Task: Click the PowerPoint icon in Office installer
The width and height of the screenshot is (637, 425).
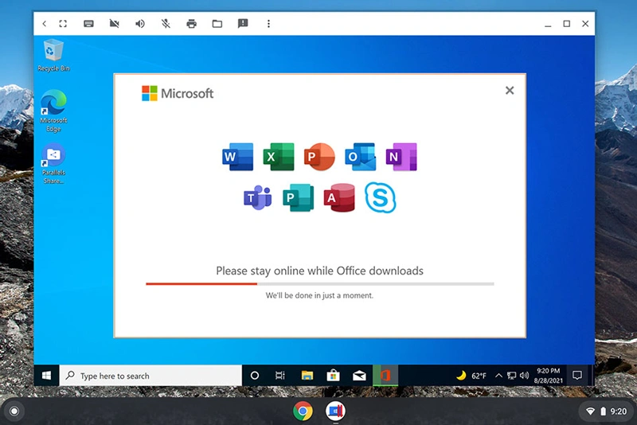Action: tap(320, 157)
